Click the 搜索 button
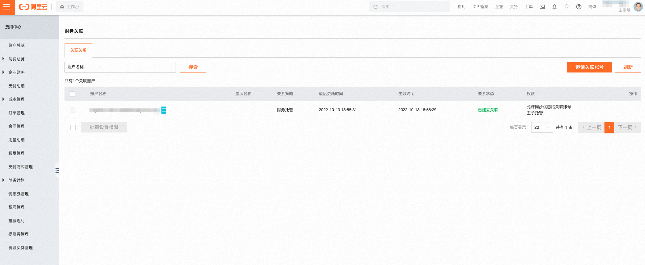Image resolution: width=645 pixels, height=265 pixels. click(x=193, y=67)
